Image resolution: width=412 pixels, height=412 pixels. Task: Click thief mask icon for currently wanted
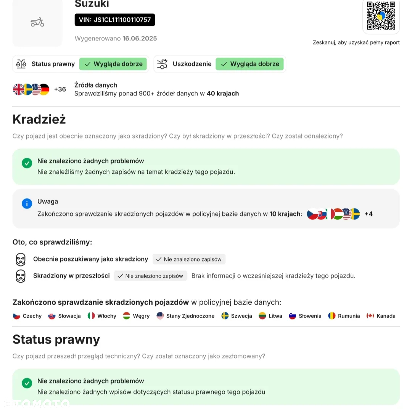(x=21, y=259)
